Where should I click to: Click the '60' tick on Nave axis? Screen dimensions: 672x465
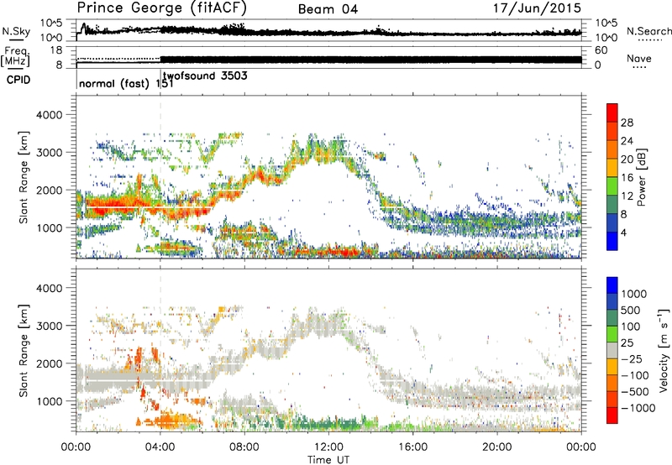click(x=601, y=50)
